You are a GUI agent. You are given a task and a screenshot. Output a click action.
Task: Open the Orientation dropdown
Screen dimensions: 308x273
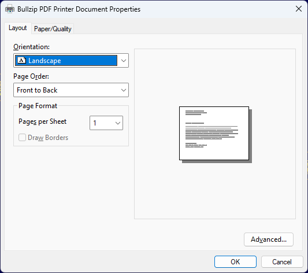71,60
